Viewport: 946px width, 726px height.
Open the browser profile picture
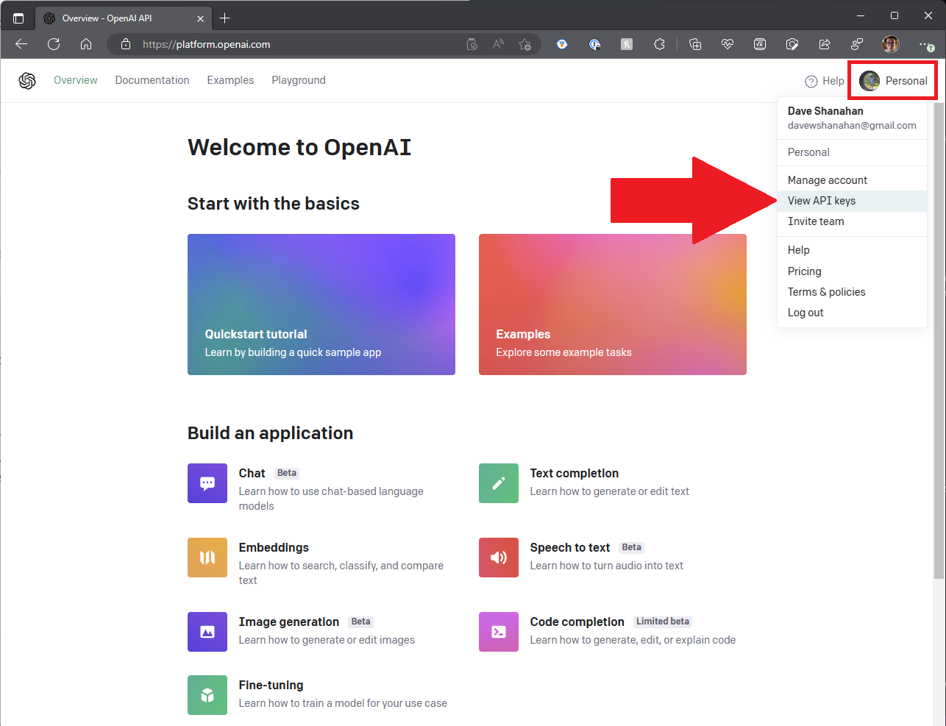[x=891, y=44]
